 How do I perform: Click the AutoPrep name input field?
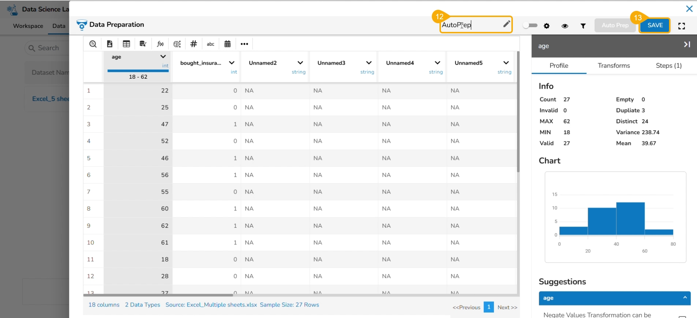click(470, 25)
